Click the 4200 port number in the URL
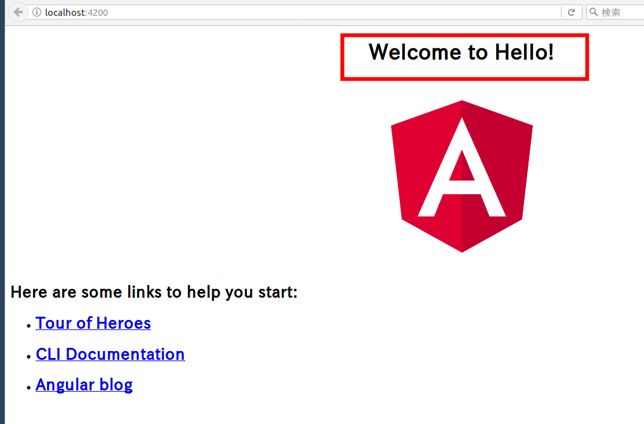 tap(98, 13)
